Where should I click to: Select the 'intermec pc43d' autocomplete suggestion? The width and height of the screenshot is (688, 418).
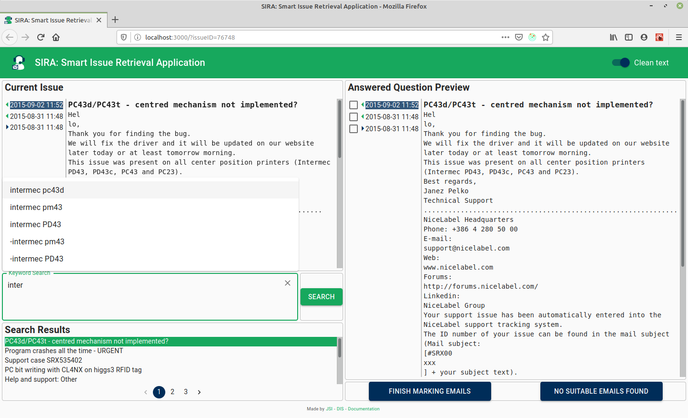point(37,190)
